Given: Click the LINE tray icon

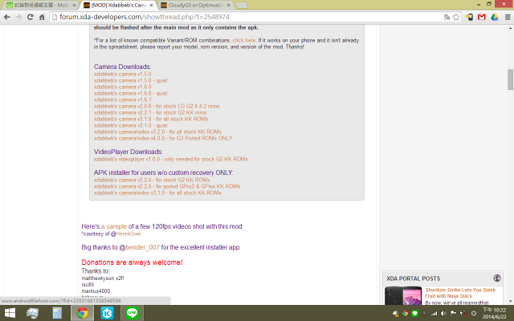Looking at the screenshot, I should (x=414, y=314).
